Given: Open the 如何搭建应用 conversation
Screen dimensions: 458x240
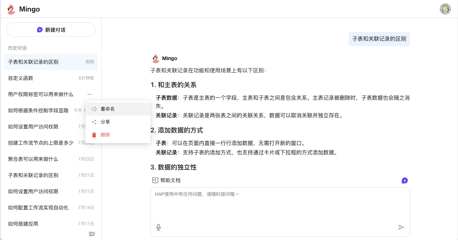Looking at the screenshot, I should click(51, 224).
